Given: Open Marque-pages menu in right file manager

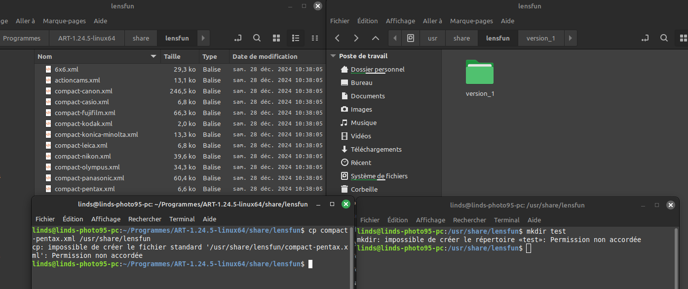Looking at the screenshot, I should [x=471, y=21].
